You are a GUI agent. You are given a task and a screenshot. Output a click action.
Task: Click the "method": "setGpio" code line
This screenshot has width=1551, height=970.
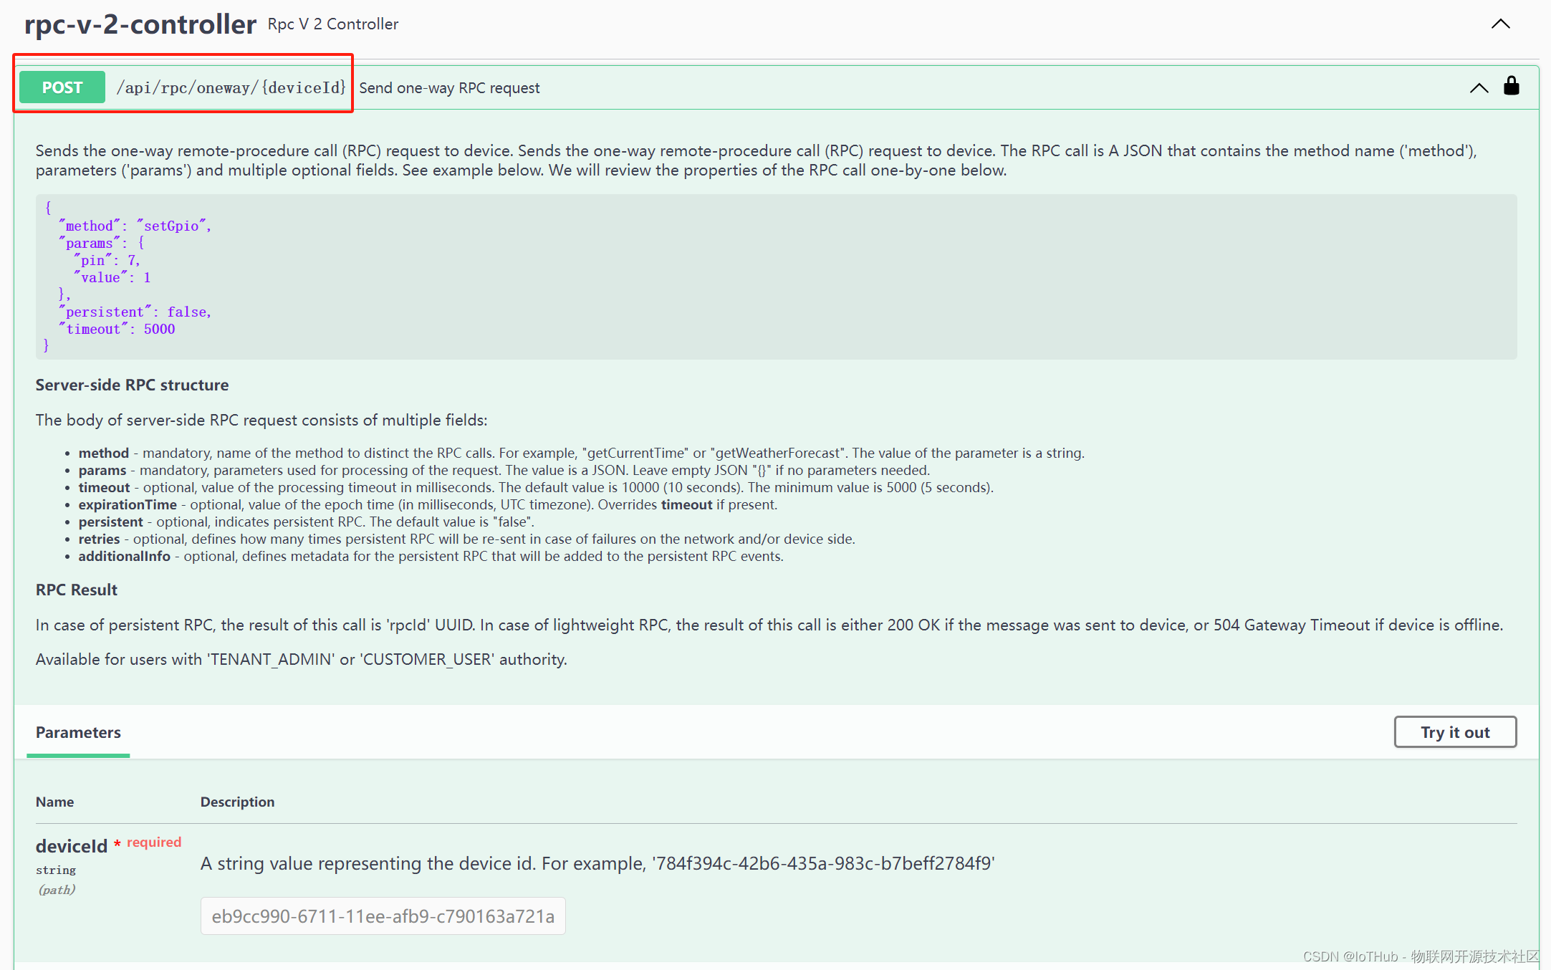point(135,226)
